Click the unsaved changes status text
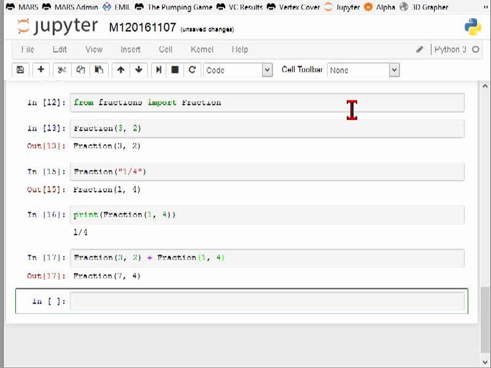491x368 pixels. [207, 29]
